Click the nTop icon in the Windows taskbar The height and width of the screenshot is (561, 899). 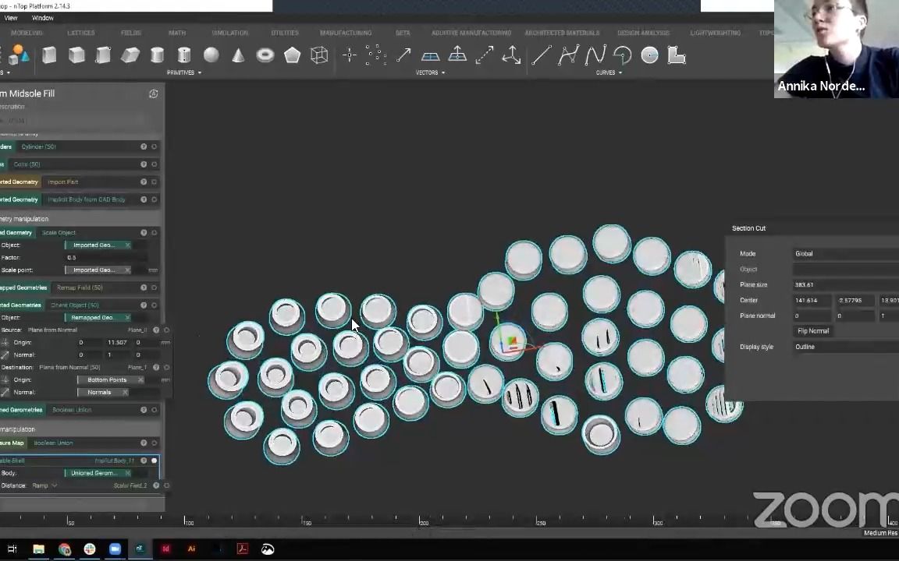point(140,549)
